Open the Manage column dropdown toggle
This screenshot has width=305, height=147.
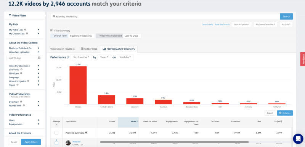(56, 124)
